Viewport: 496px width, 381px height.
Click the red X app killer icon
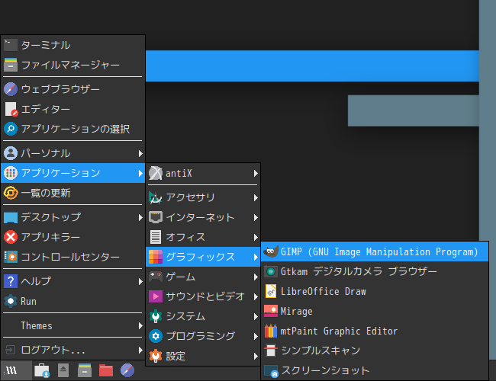click(x=11, y=237)
